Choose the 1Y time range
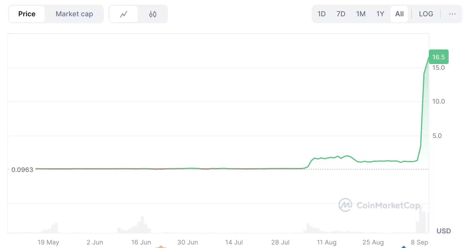 click(380, 14)
